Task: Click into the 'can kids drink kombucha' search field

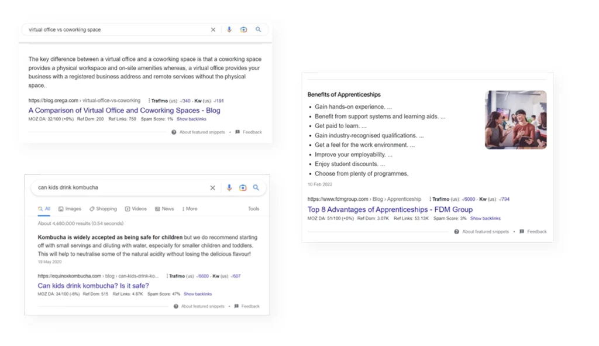Action: pyautogui.click(x=117, y=188)
